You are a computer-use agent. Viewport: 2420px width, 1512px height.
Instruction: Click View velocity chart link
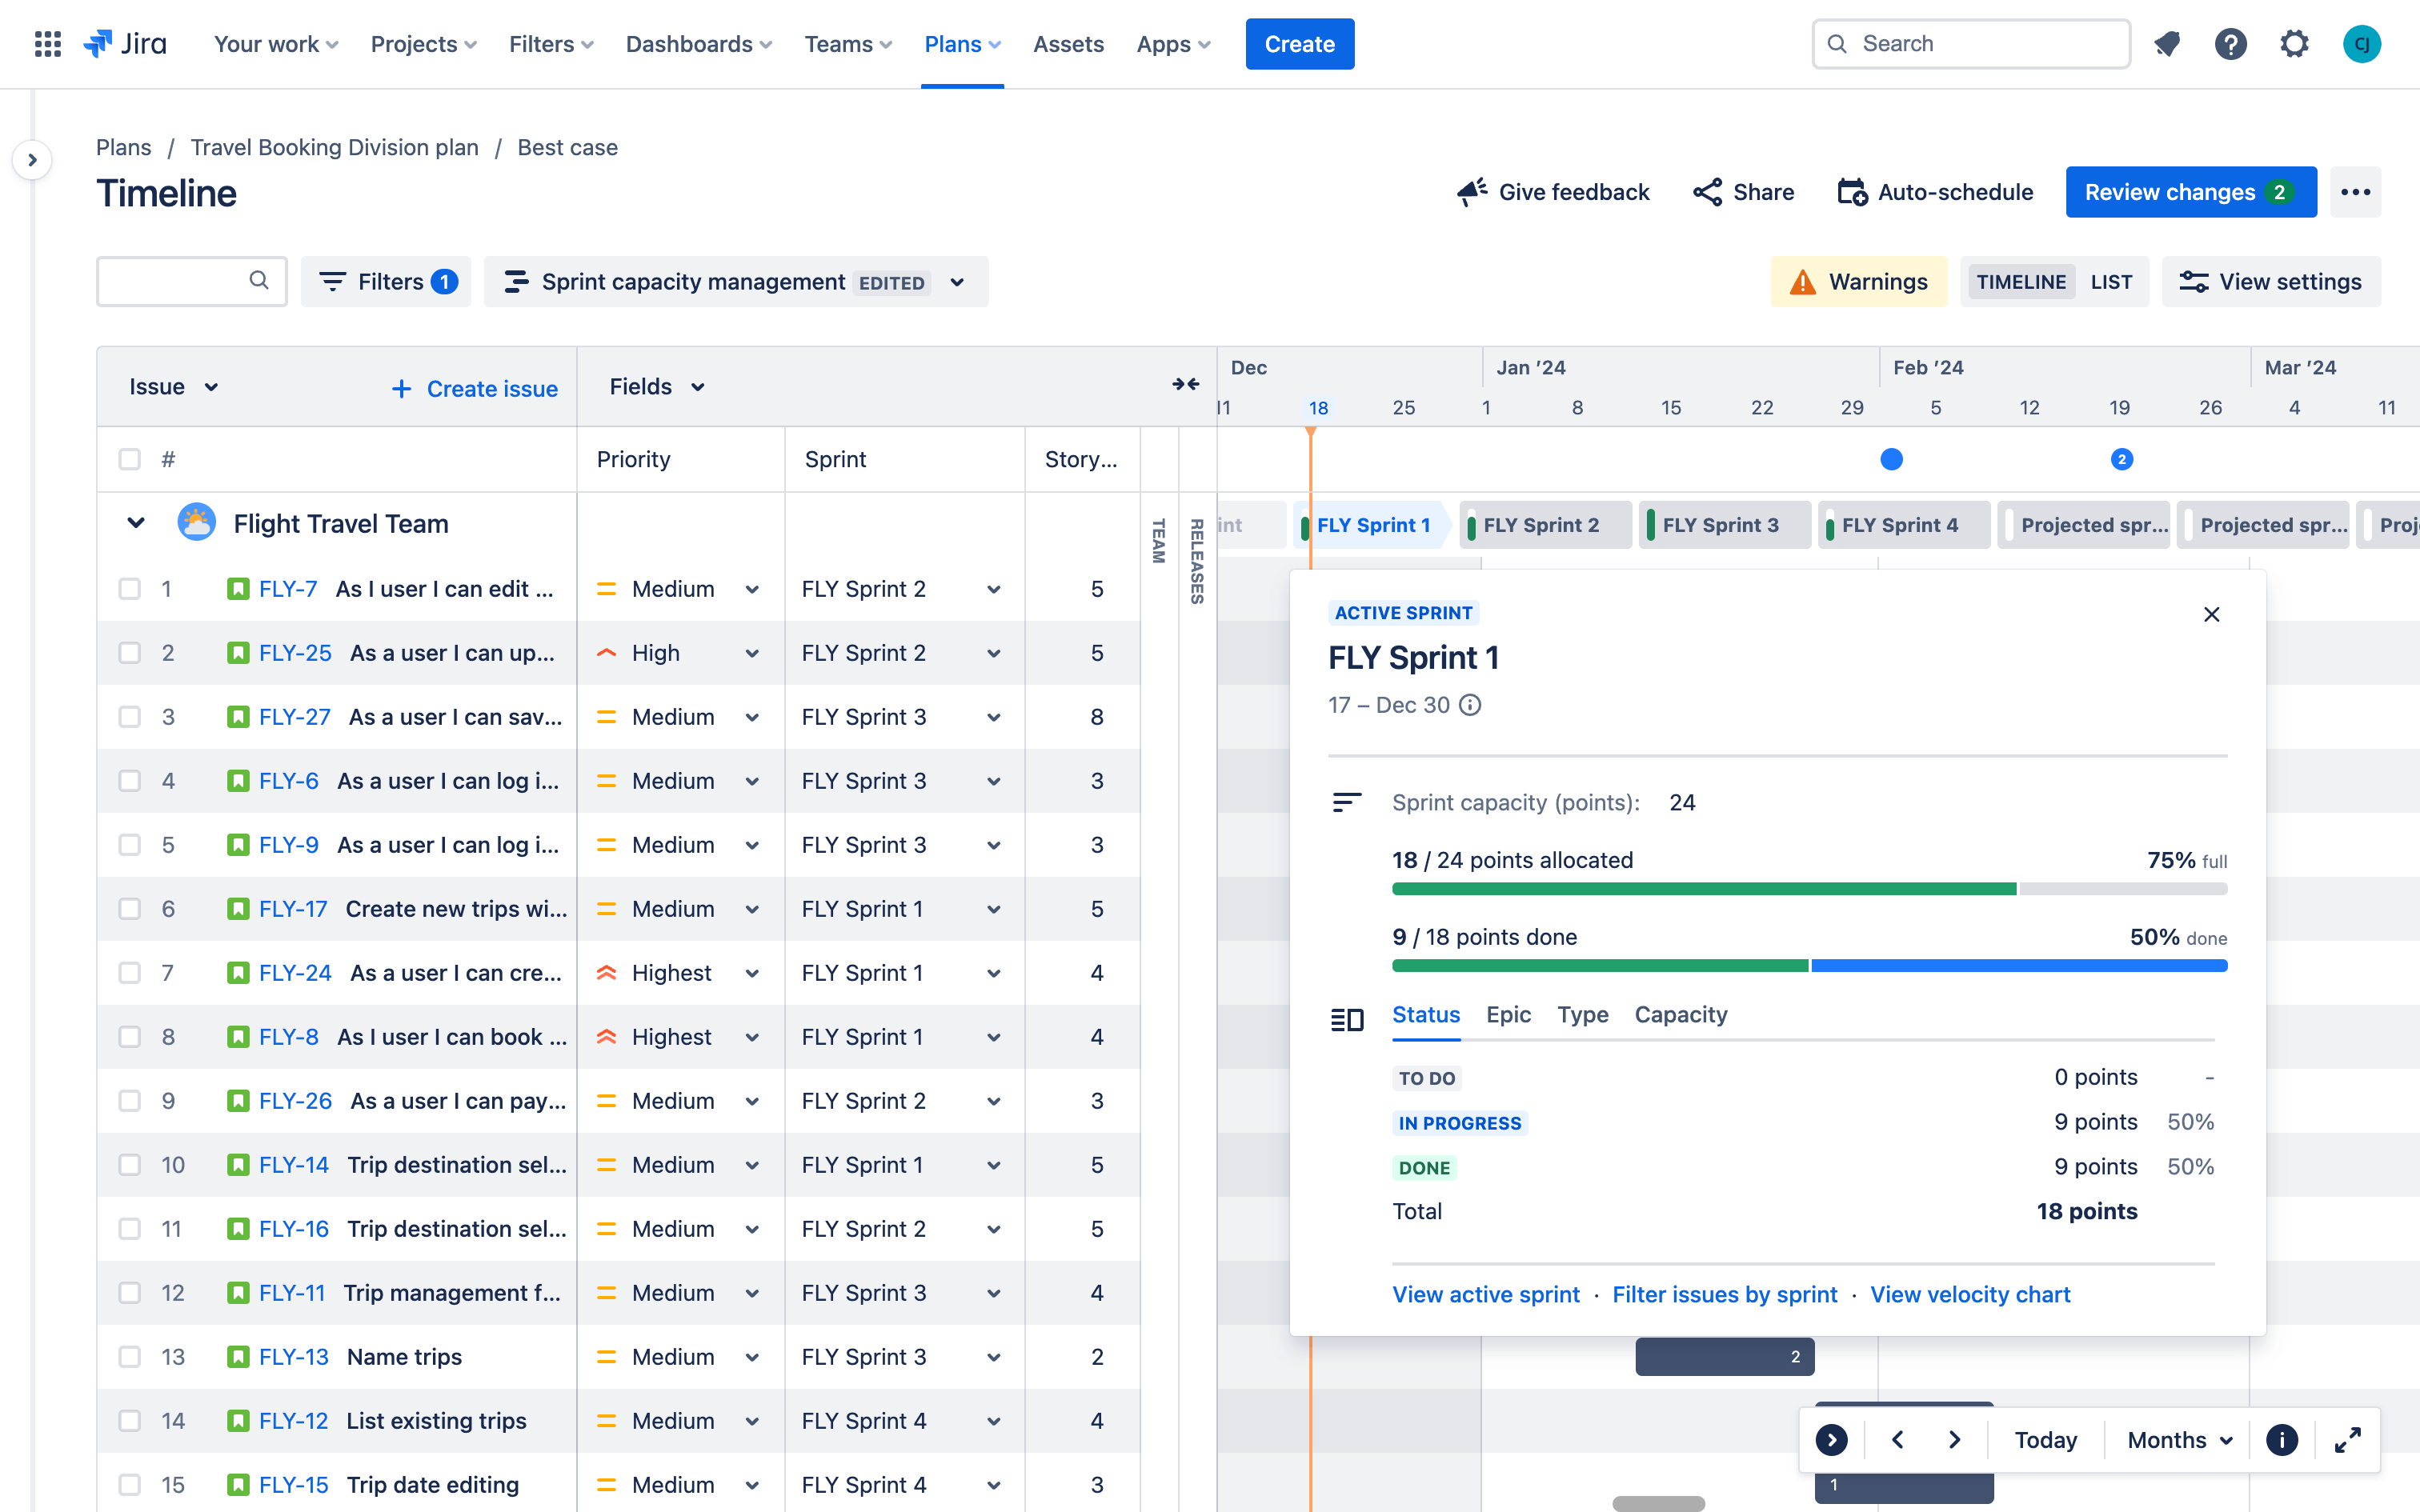point(1970,1294)
